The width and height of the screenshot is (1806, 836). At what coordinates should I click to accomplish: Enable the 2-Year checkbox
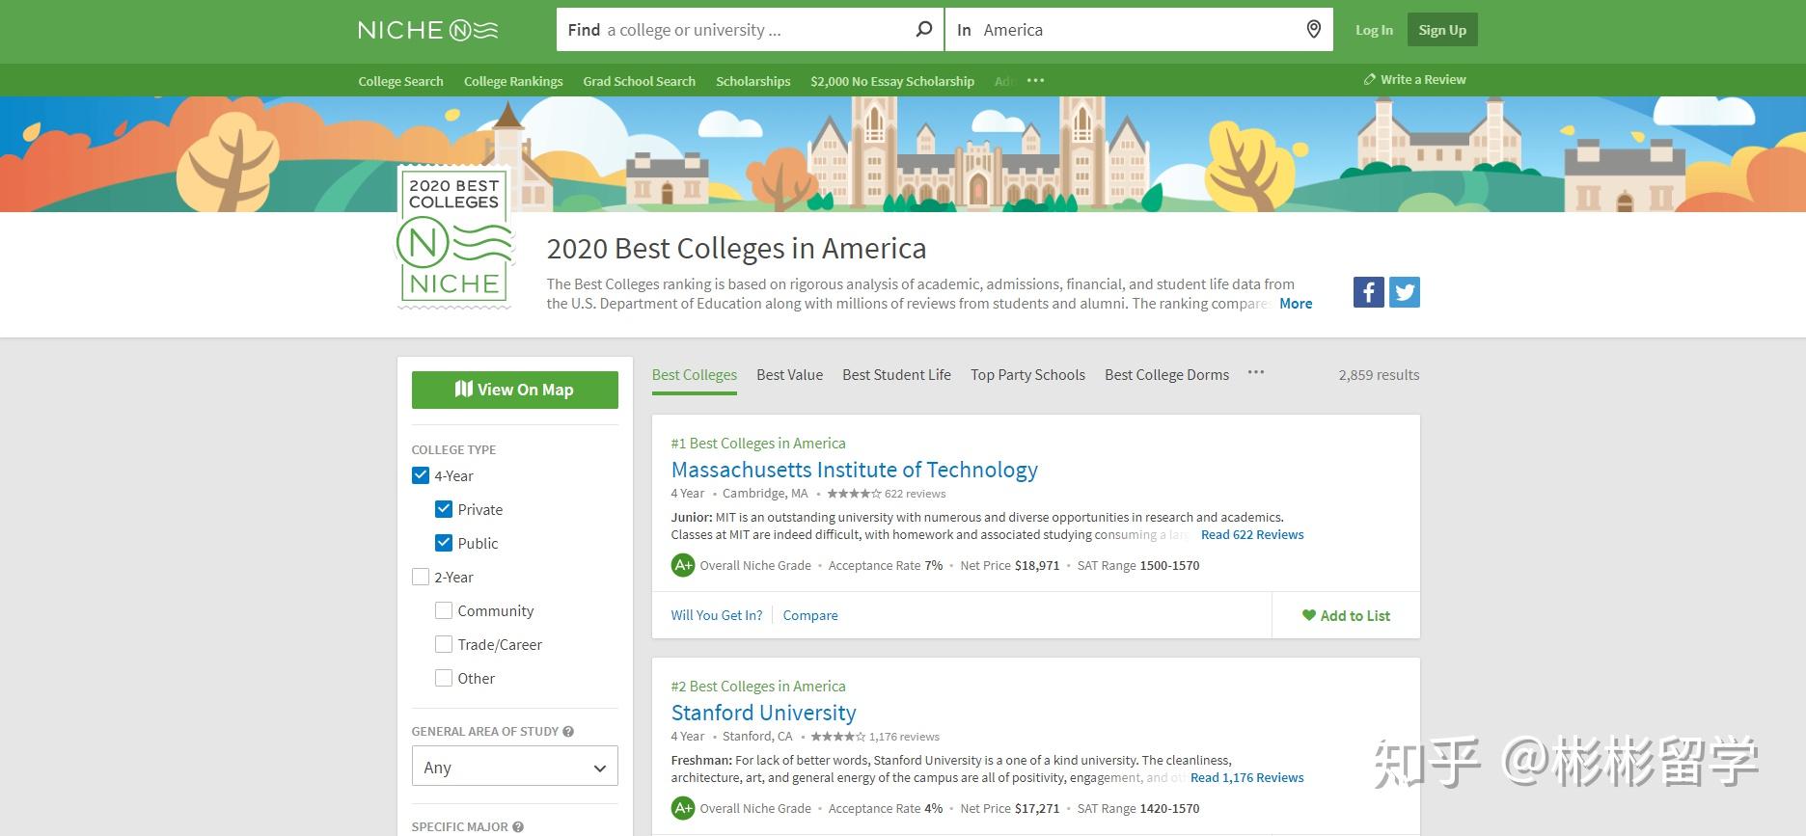(421, 577)
